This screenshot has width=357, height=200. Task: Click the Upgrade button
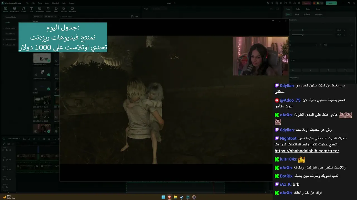307,3
